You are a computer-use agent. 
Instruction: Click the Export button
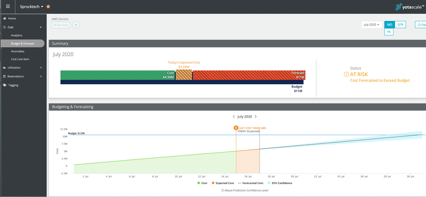point(420,24)
